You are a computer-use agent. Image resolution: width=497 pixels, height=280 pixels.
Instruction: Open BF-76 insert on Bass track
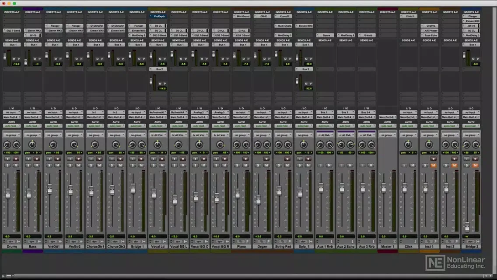[32, 35]
